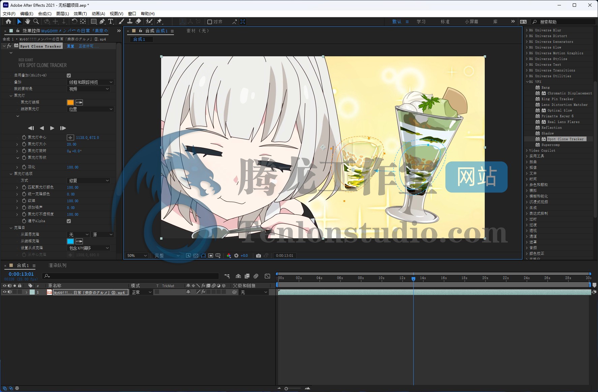Select the Selection arrow tool
The width and height of the screenshot is (598, 392).
(19, 22)
